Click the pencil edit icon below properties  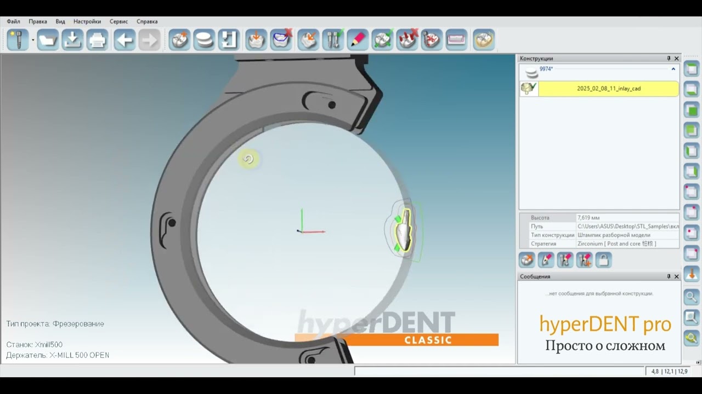click(546, 259)
